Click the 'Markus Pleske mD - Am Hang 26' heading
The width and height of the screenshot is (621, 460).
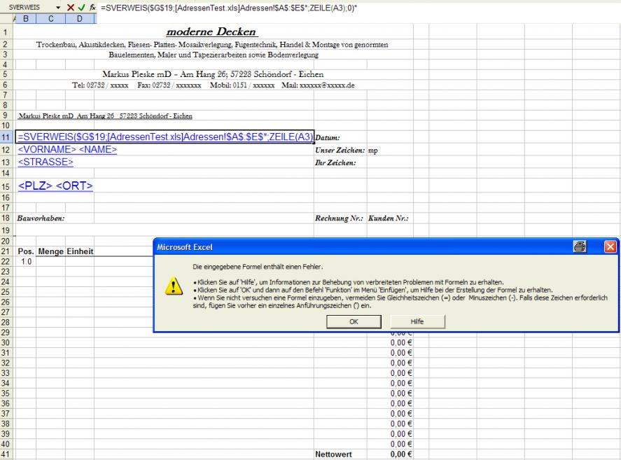click(213, 74)
